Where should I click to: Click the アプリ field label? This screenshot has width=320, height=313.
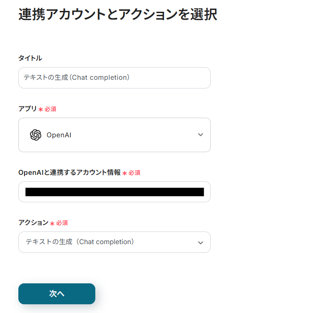[28, 109]
